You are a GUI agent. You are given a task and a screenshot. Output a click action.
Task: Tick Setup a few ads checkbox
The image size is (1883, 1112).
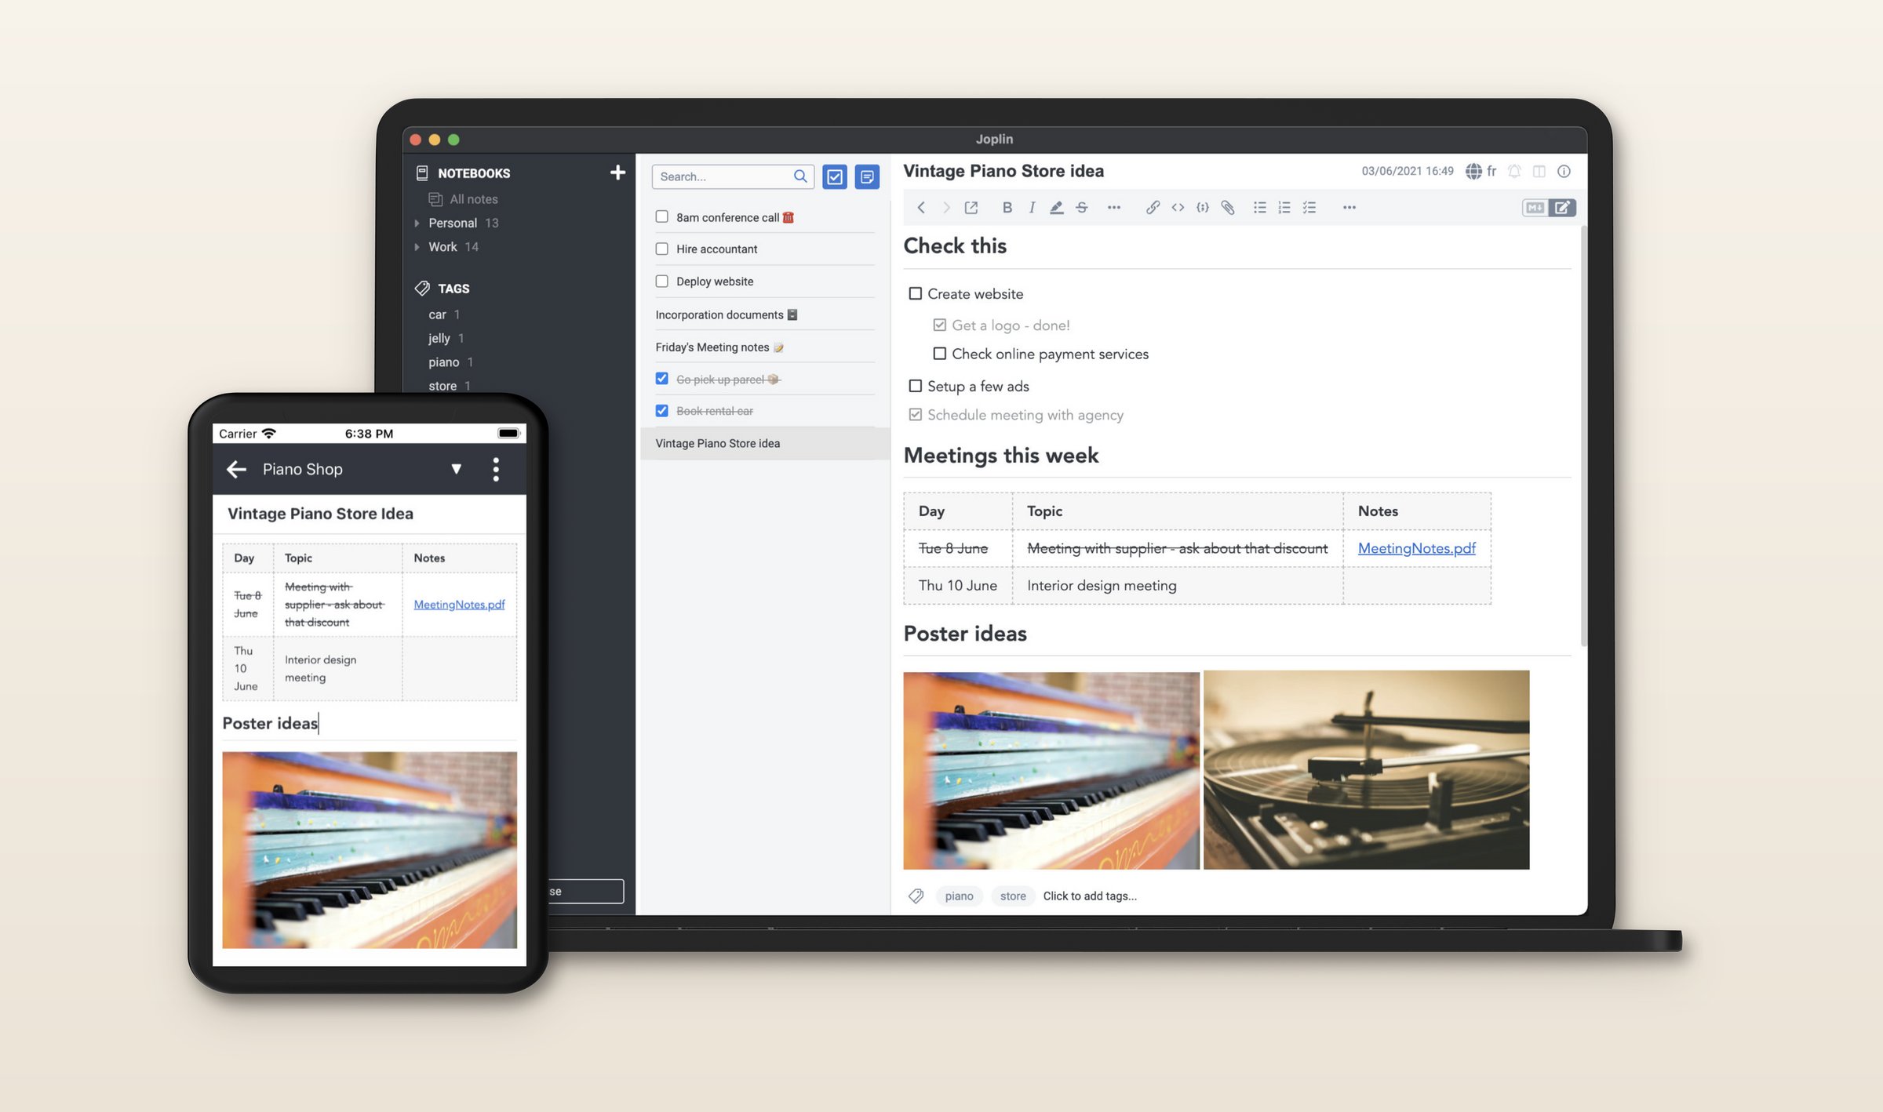(x=915, y=386)
